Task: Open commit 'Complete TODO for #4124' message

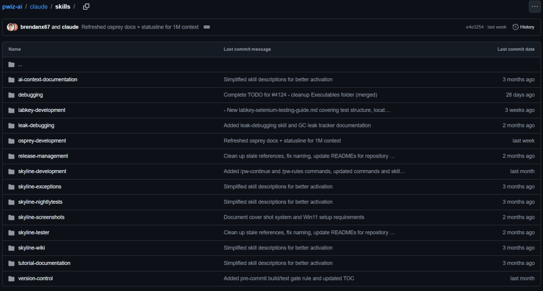Action: [x=300, y=95]
